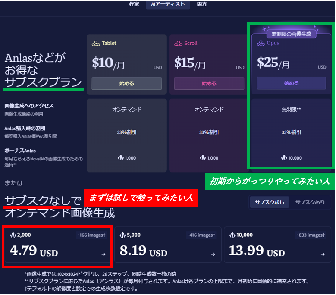Screen dimensions: 336x295
Task: Click the ~166 images label
Action: (x=91, y=235)
